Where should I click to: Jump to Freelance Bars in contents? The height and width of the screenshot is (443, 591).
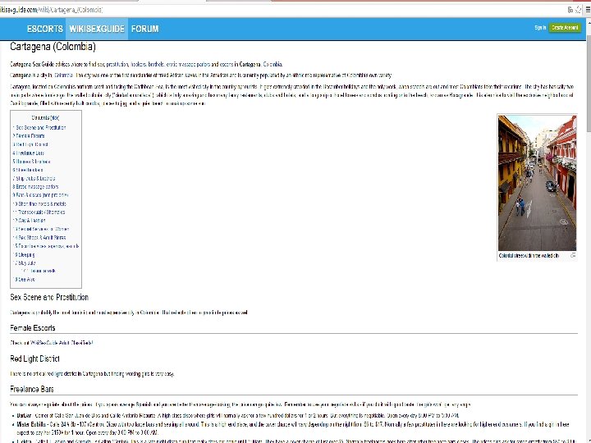click(28, 153)
